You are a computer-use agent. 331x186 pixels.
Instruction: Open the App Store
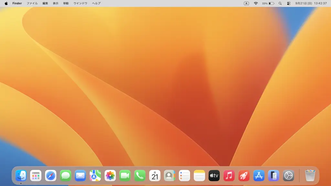point(258,176)
